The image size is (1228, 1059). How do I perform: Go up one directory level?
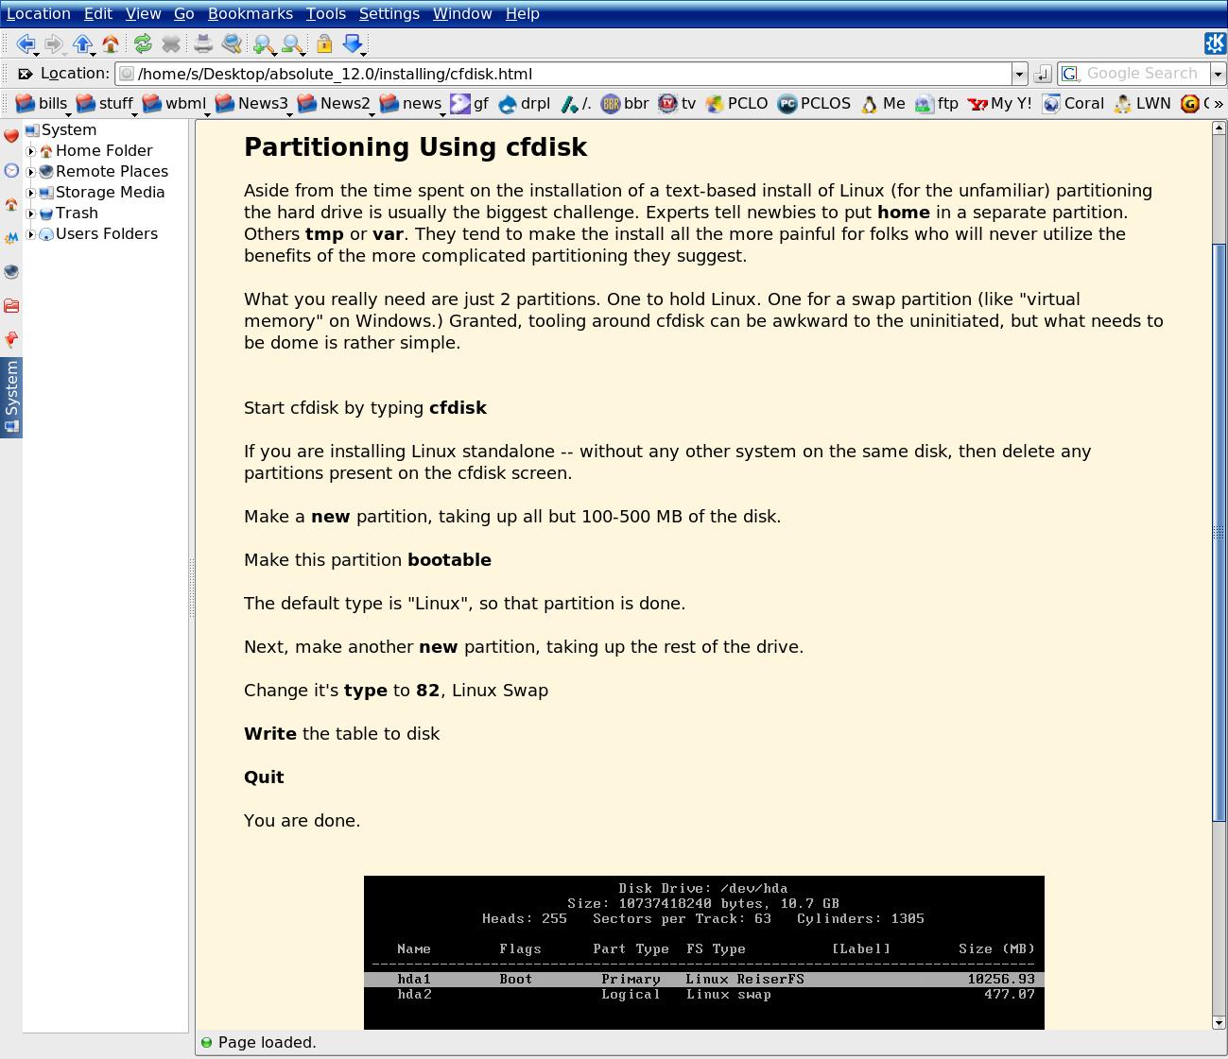coord(82,43)
